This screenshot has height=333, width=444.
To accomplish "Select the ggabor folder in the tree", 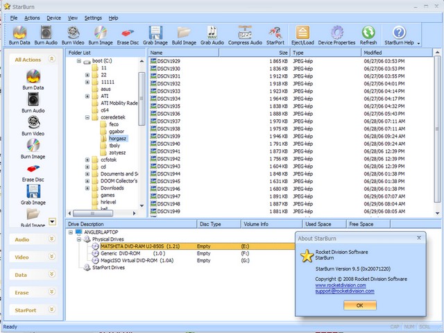I will pyautogui.click(x=117, y=131).
